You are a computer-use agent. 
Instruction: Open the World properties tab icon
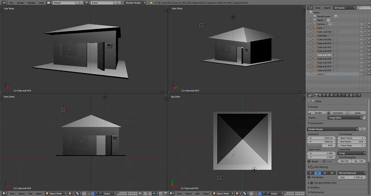coord(328,95)
